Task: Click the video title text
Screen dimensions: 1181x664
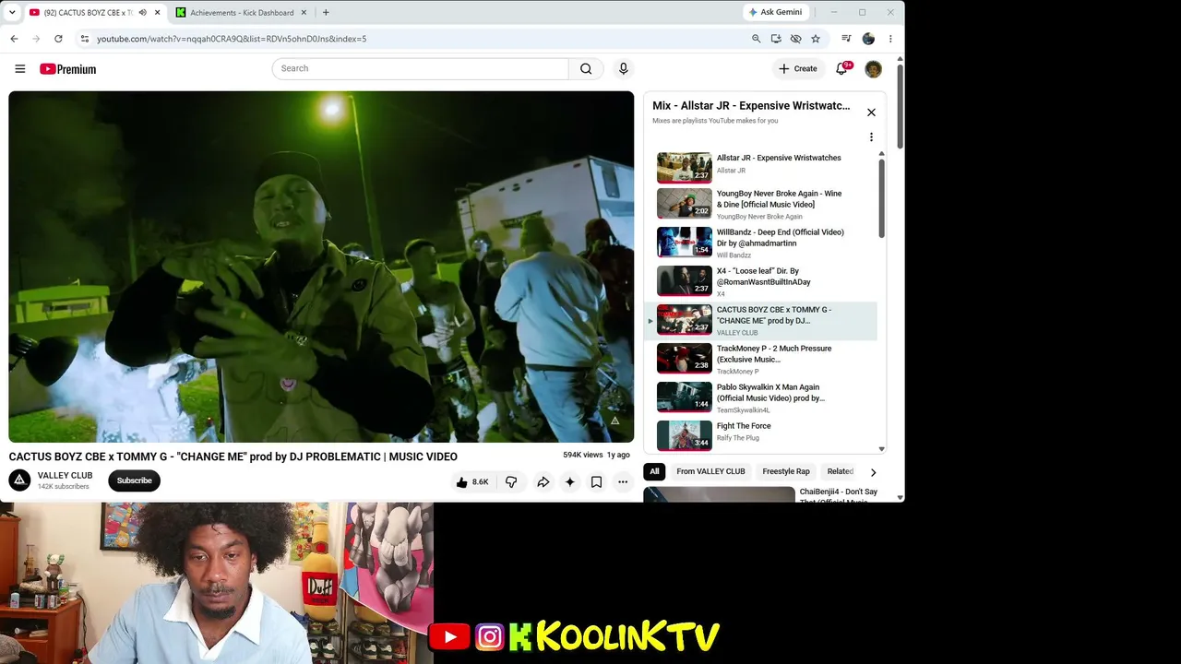Action: [x=233, y=456]
